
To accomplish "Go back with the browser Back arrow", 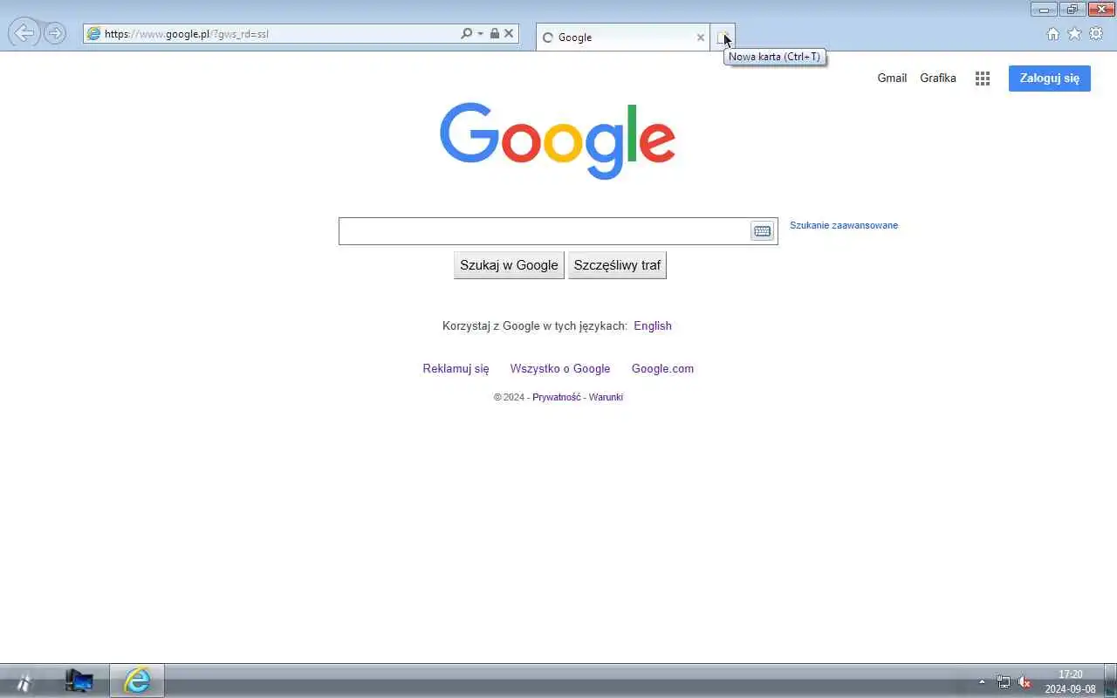I will tap(24, 33).
